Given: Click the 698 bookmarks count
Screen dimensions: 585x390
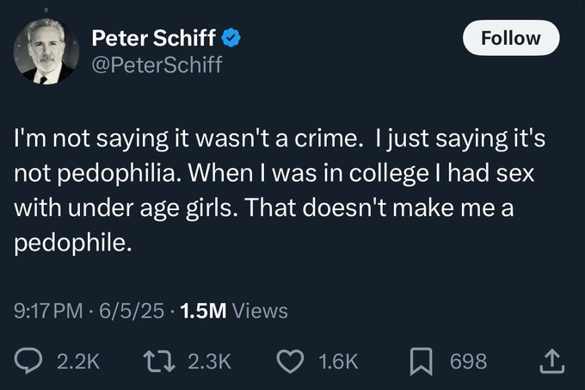Looking at the screenshot, I should pyautogui.click(x=468, y=362).
